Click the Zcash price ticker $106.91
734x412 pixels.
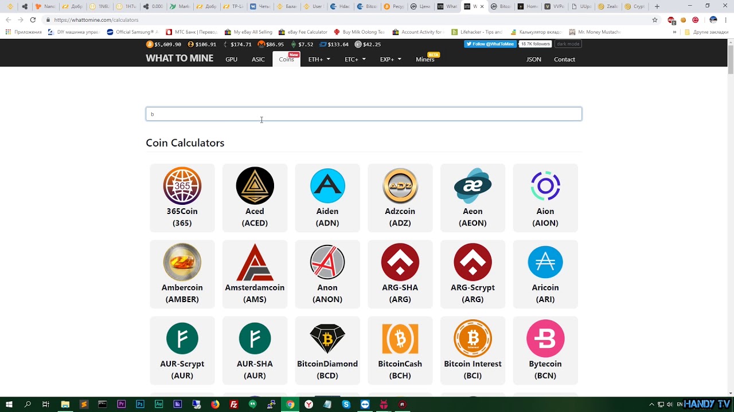[202, 44]
